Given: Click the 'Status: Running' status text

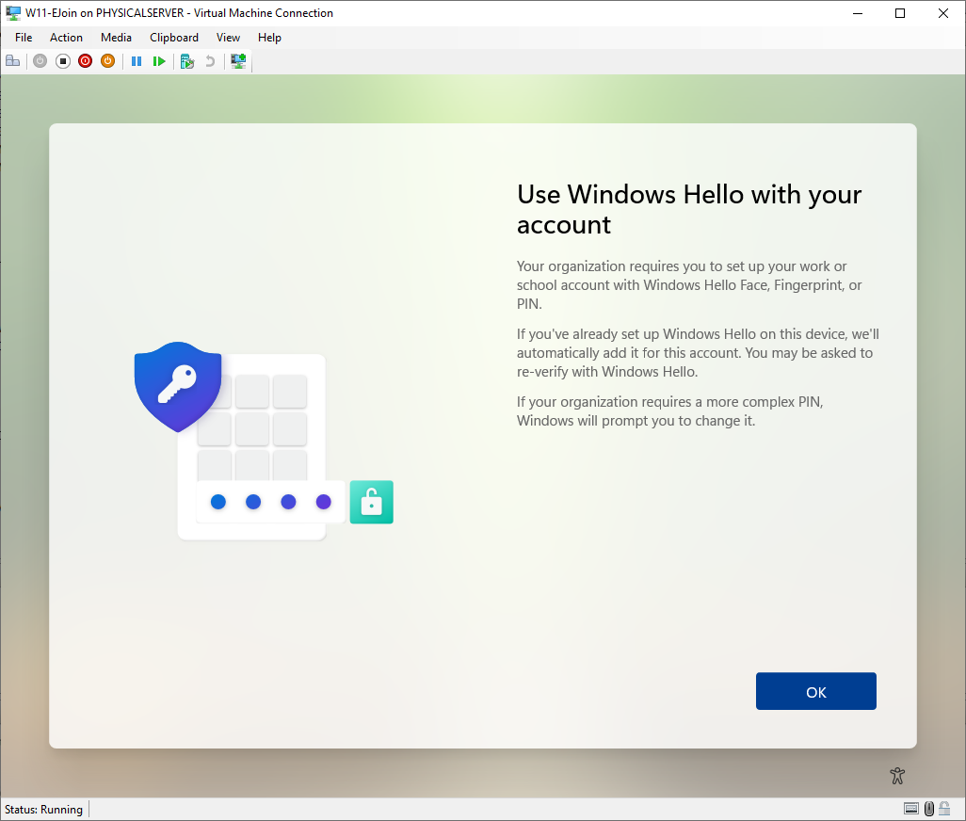Looking at the screenshot, I should (x=43, y=810).
